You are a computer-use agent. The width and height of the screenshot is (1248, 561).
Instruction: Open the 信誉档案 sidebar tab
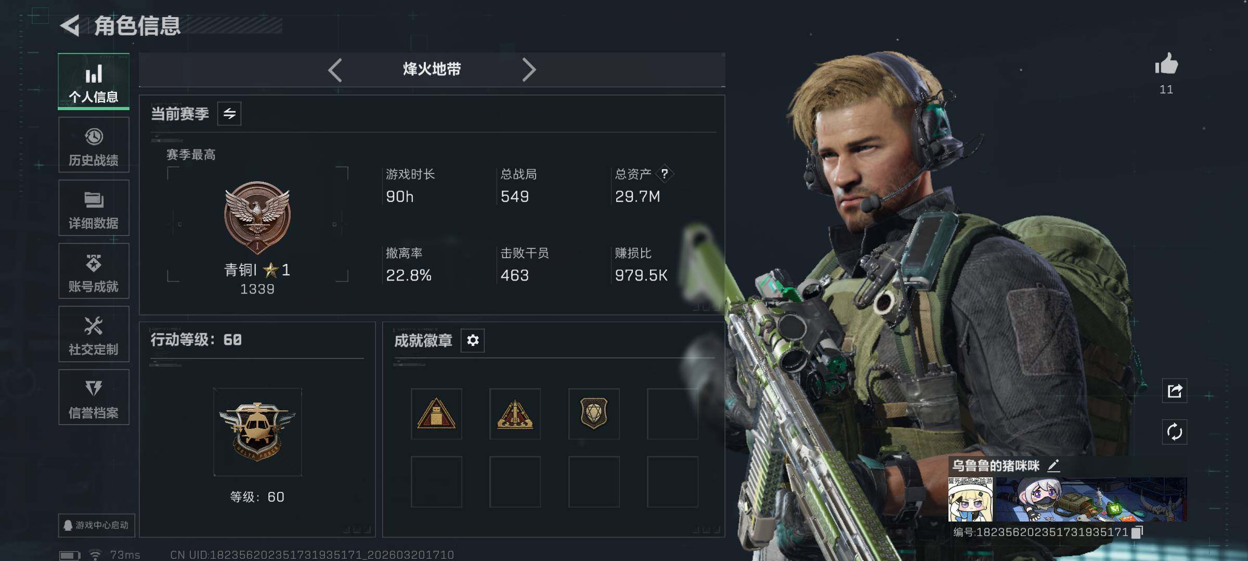coord(94,397)
